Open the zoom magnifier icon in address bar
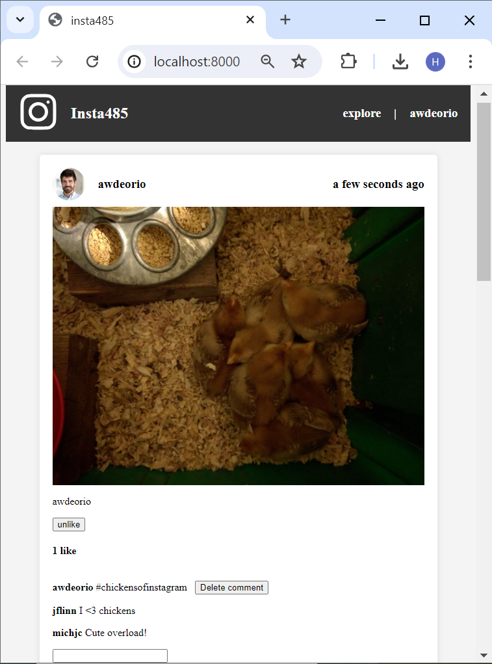Image resolution: width=492 pixels, height=664 pixels. [x=267, y=62]
